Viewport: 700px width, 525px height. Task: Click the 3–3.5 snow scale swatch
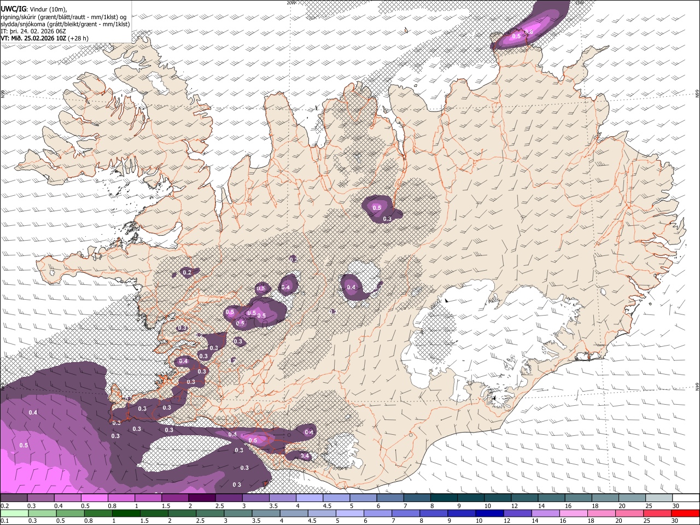pyautogui.click(x=255, y=498)
